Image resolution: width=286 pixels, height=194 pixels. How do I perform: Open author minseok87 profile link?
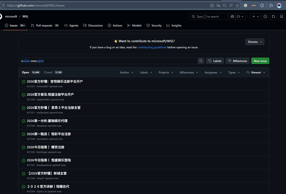pyautogui.click(x=42, y=87)
